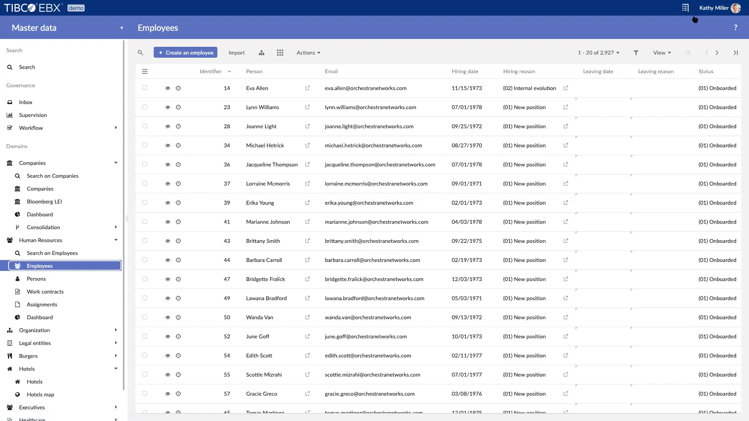Select the Wanda Van row checkbox
This screenshot has width=749, height=421.
(145, 317)
